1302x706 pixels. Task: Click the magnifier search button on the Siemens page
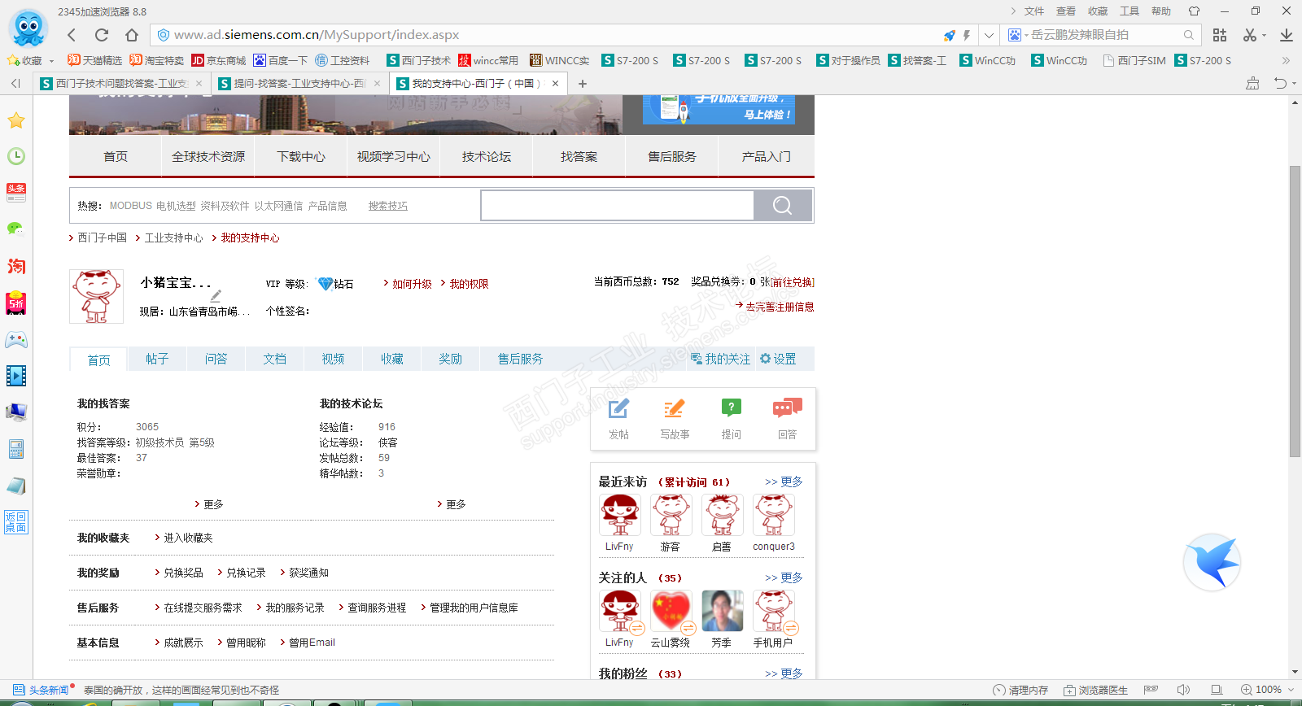pos(782,206)
